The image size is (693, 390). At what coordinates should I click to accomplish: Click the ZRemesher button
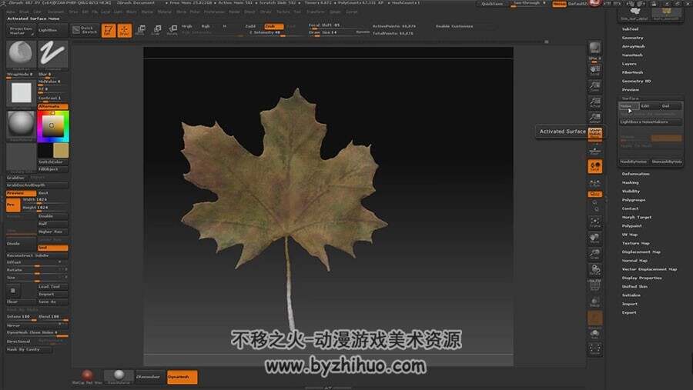tap(150, 377)
